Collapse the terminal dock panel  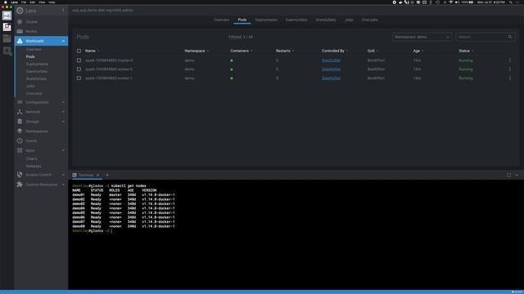517,175
